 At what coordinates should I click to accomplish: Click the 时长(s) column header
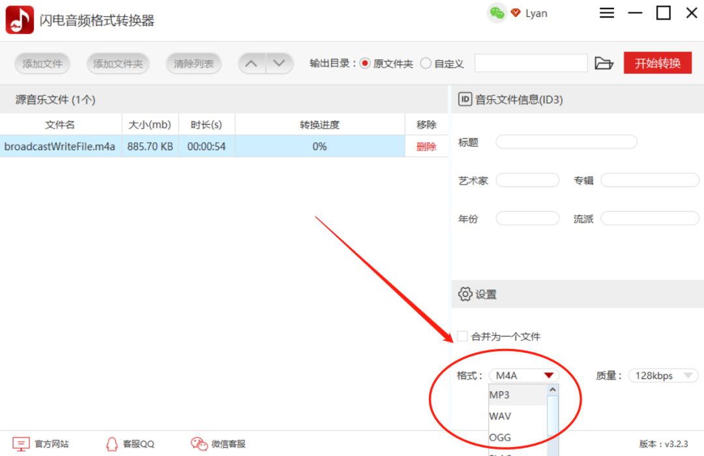(x=207, y=125)
